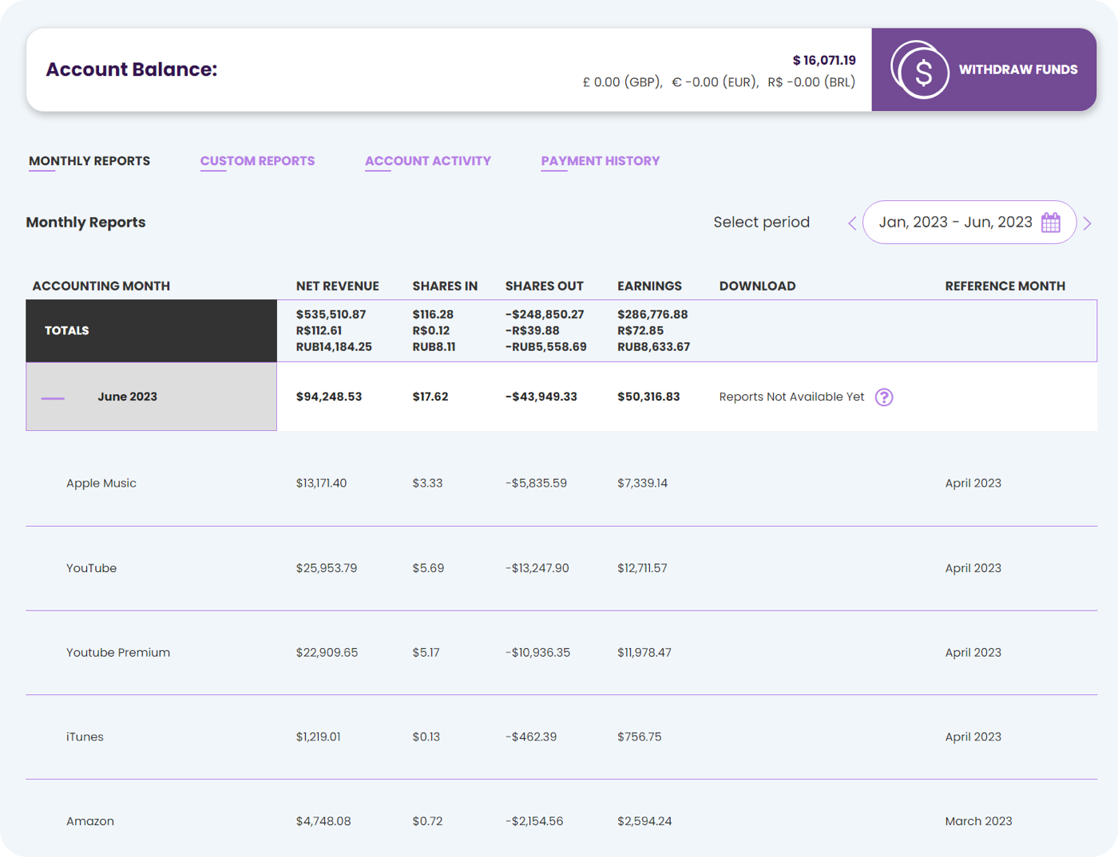Switch to the Custom Reports tab
The width and height of the screenshot is (1118, 857).
click(257, 161)
